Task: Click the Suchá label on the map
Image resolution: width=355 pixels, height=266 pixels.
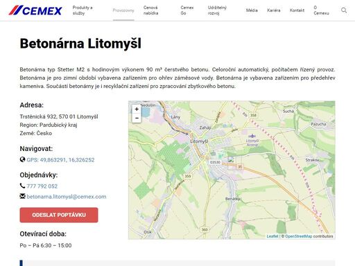Action: pyautogui.click(x=288, y=111)
